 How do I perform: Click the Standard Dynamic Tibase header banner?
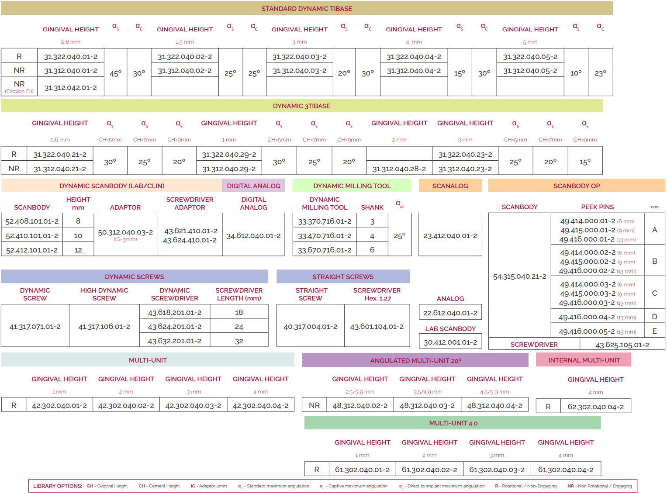[x=307, y=9]
